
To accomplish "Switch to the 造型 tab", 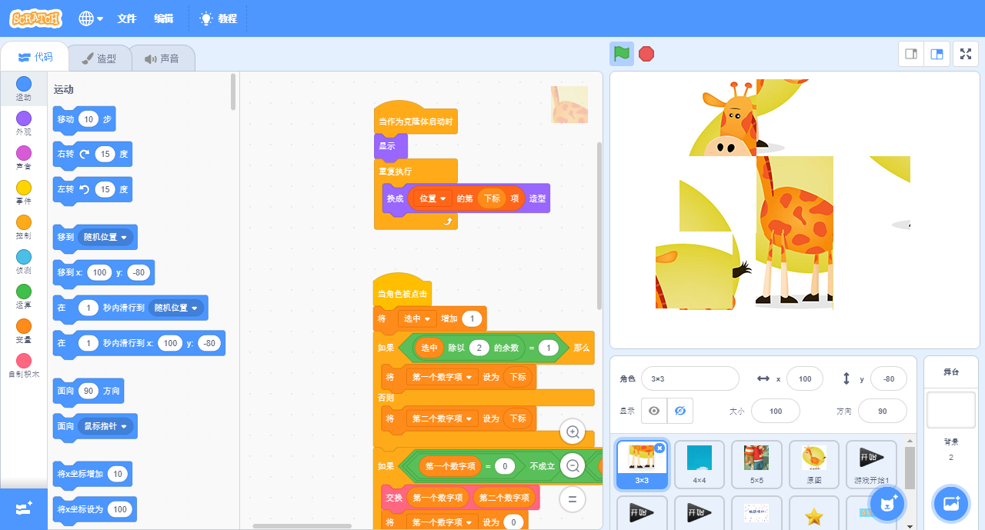I will [99, 58].
